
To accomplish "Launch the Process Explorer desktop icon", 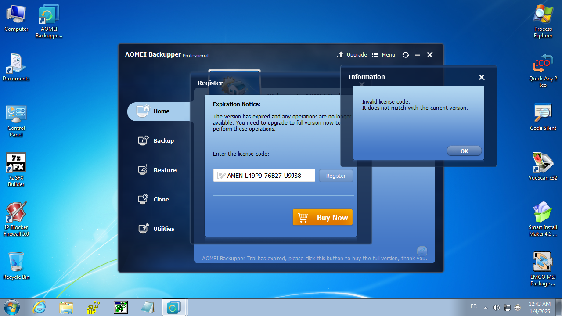I will (x=543, y=21).
